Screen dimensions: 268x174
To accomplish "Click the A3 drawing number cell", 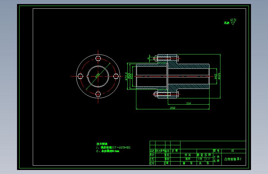I will click(x=233, y=151).
